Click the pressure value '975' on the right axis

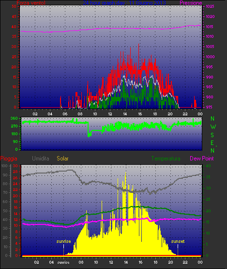tap(209, 107)
